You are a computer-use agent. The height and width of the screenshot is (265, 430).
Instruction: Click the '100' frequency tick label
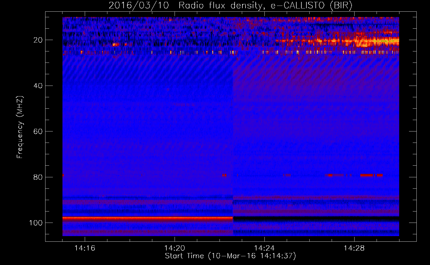(x=36, y=223)
